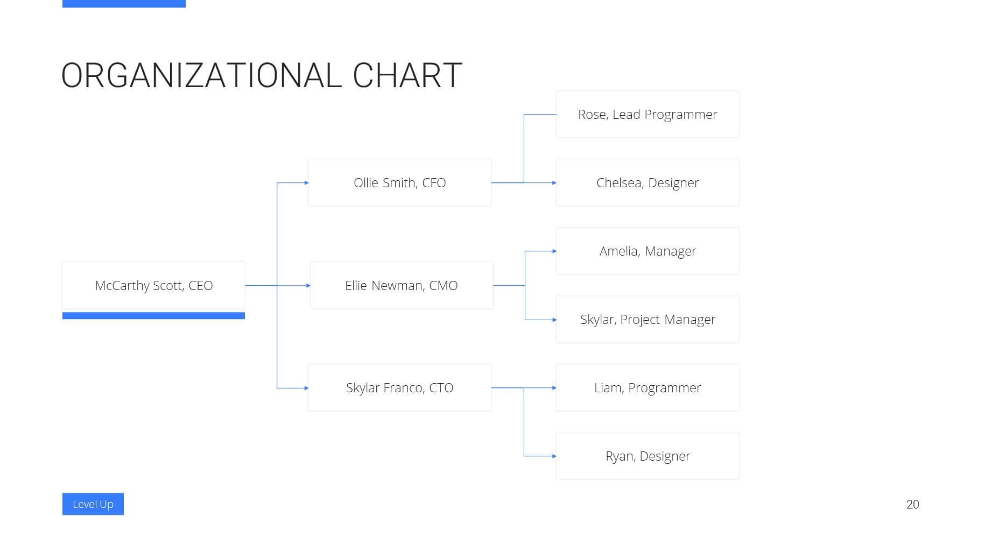Click the Ollie Smith, CFO box
The image size is (992, 558).
click(399, 182)
